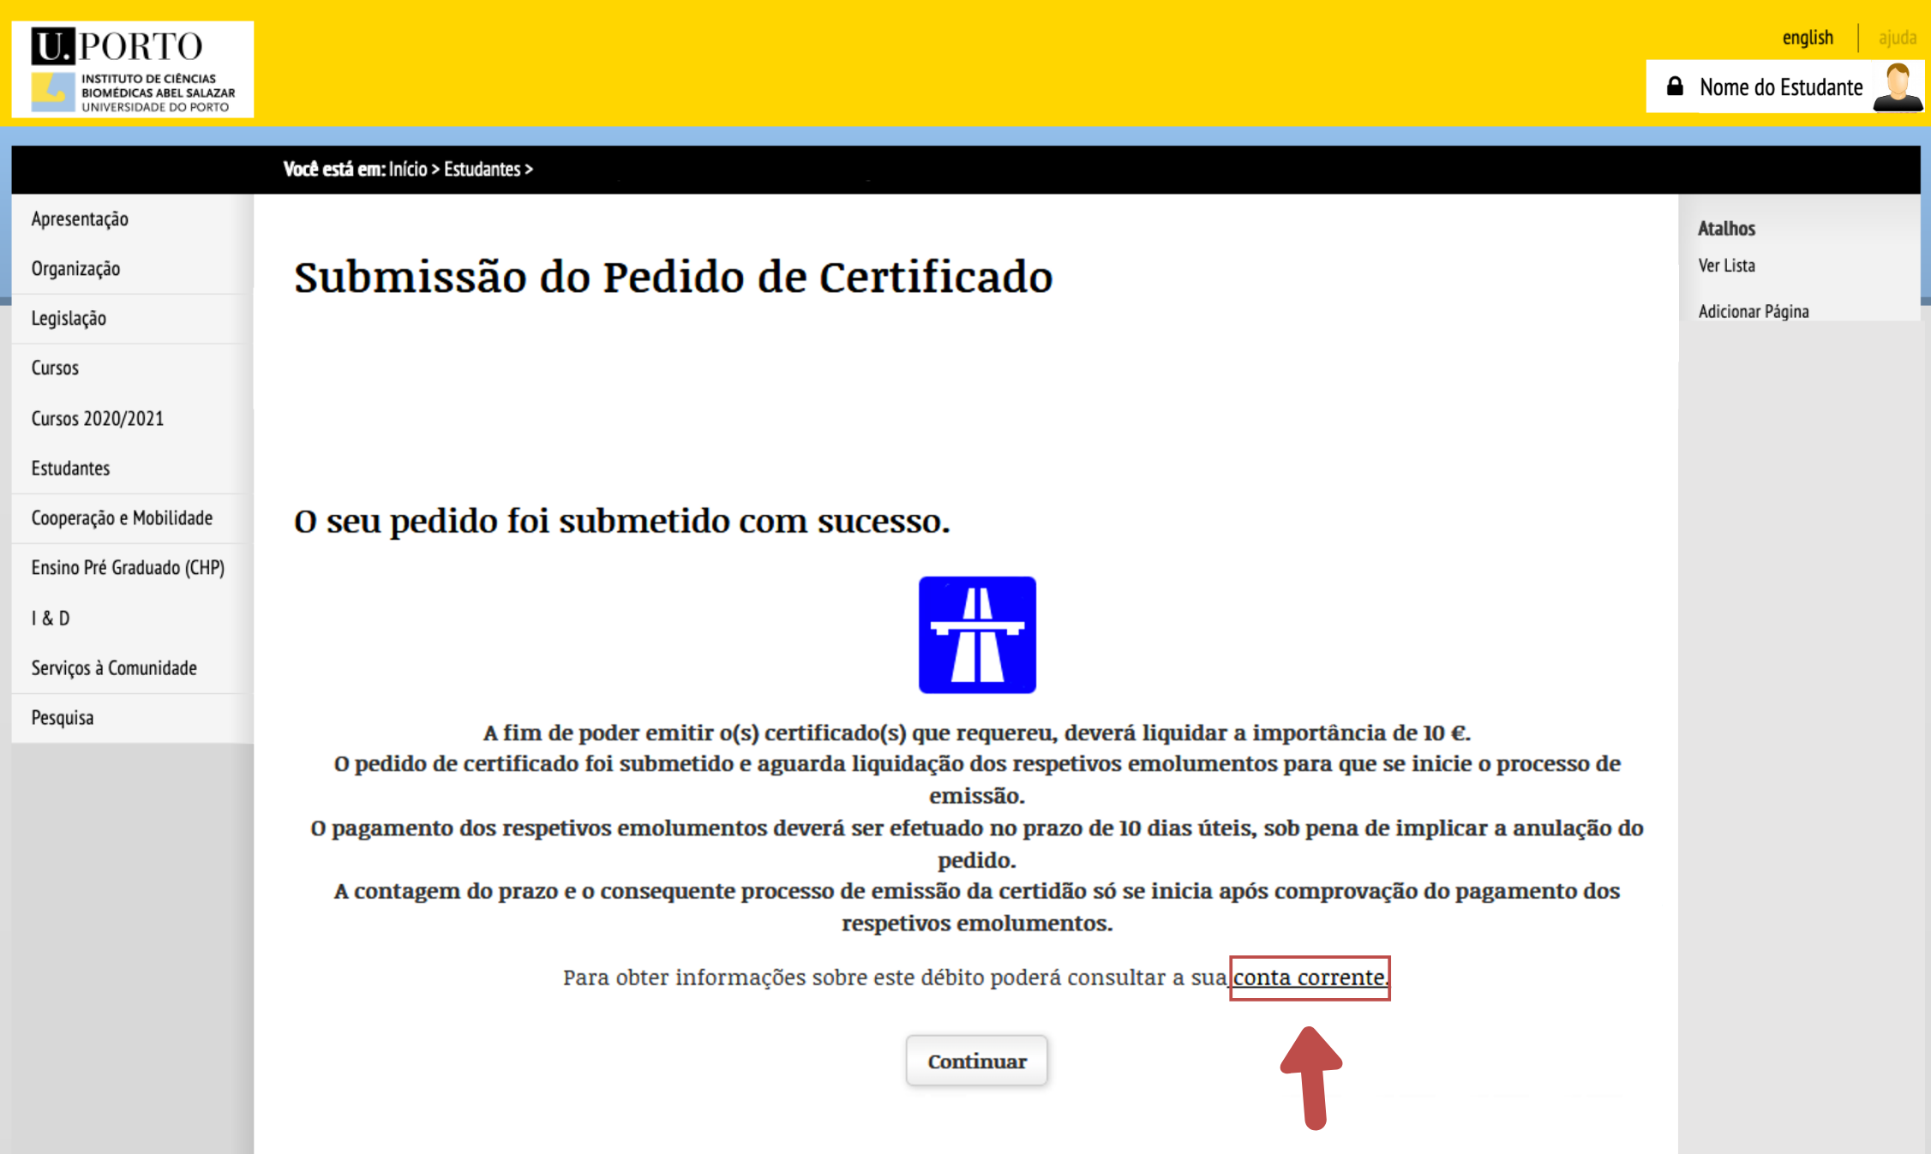
Task: Click Adicionar Página under Atalhos
Action: pyautogui.click(x=1754, y=312)
